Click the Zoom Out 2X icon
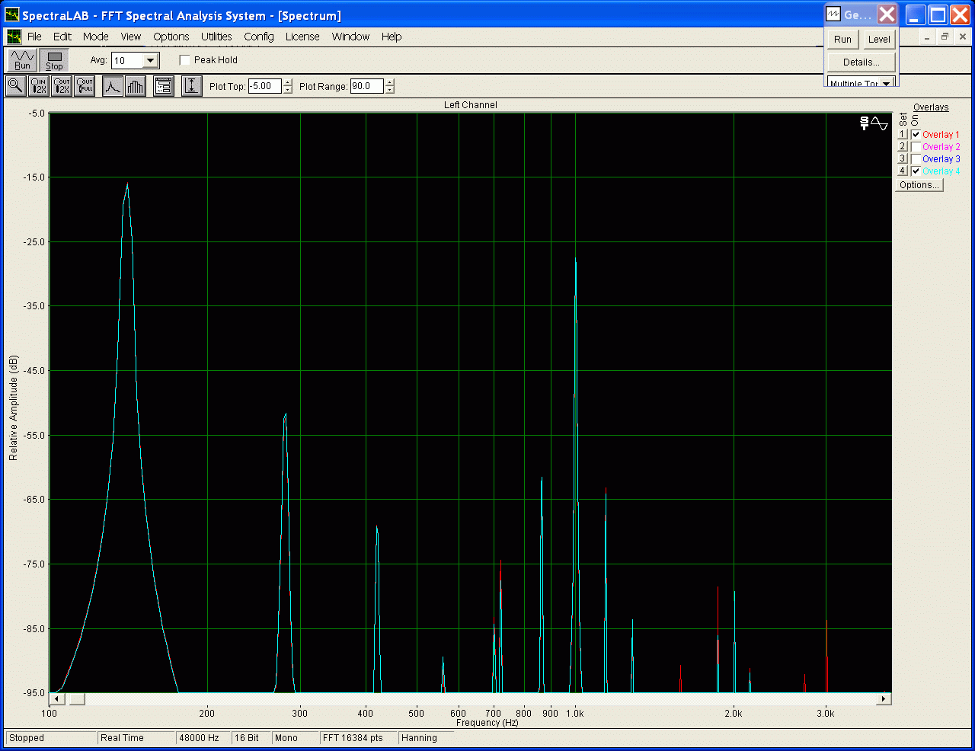Screen dimensions: 975x751 (x=62, y=86)
